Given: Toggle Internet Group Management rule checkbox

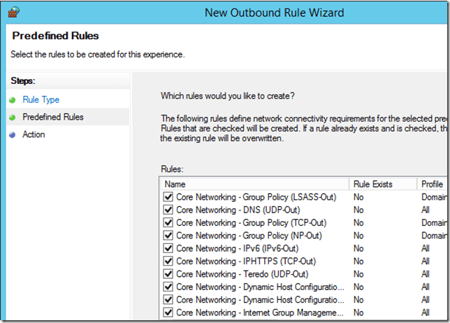Looking at the screenshot, I should [x=168, y=313].
